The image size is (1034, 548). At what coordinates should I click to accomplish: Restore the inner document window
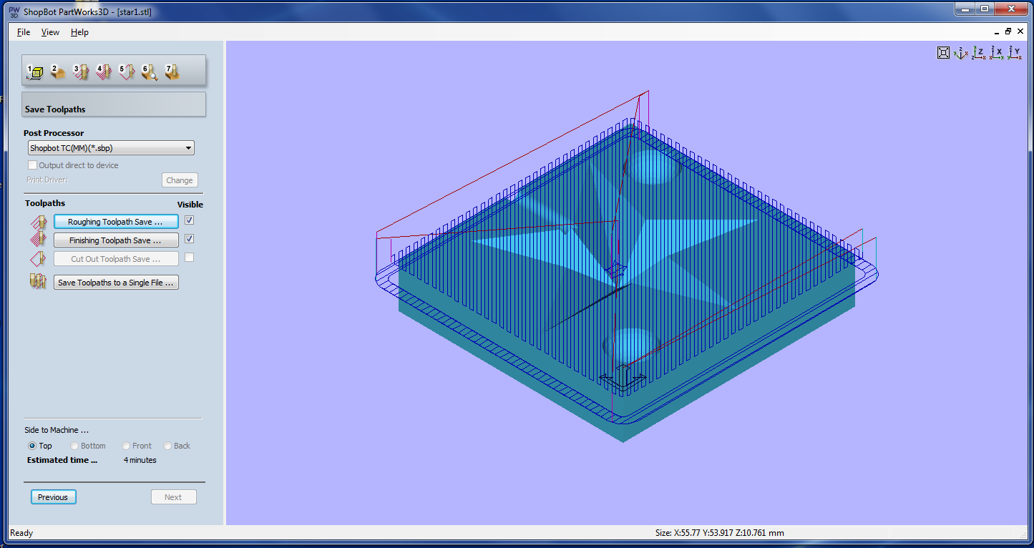pos(1008,31)
